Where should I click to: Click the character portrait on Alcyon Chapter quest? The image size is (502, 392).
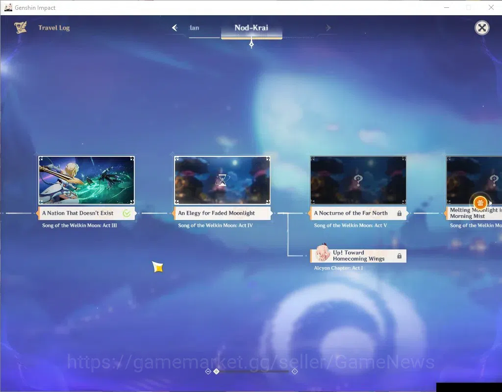click(x=323, y=253)
